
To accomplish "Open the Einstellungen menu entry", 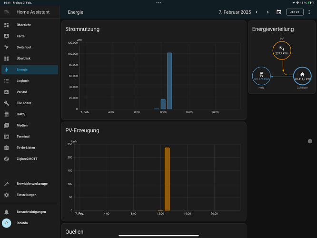I will tap(30, 195).
